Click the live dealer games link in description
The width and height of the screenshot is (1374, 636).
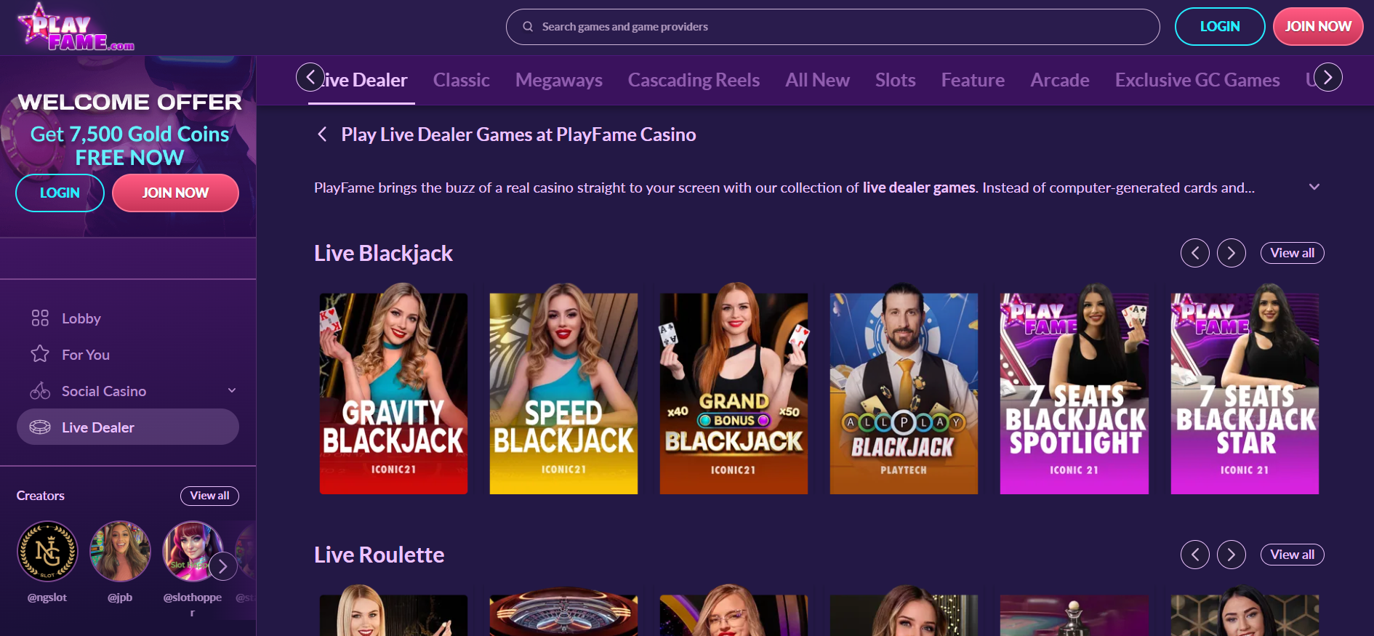click(x=919, y=188)
